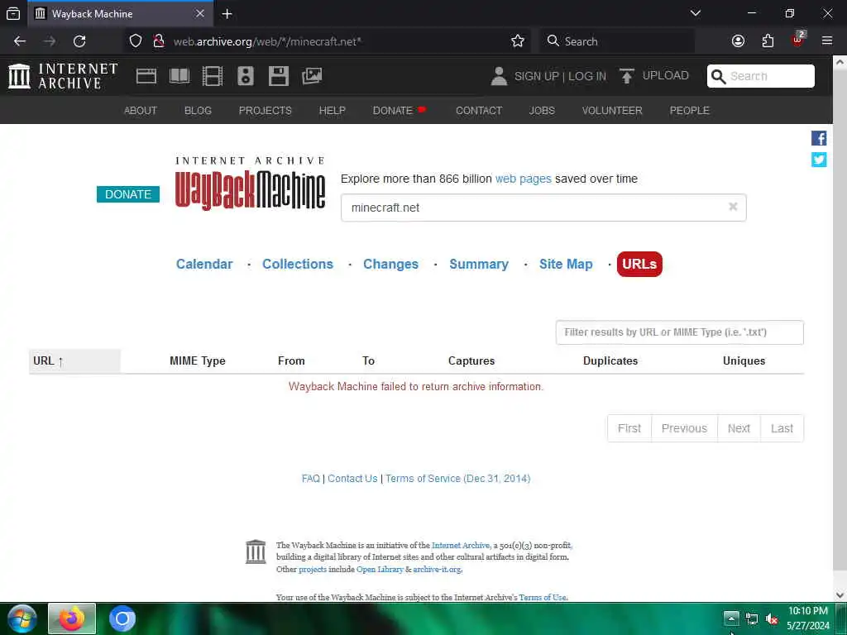The height and width of the screenshot is (635, 847).
Task: Click the Filter results by URL field
Action: (680, 332)
